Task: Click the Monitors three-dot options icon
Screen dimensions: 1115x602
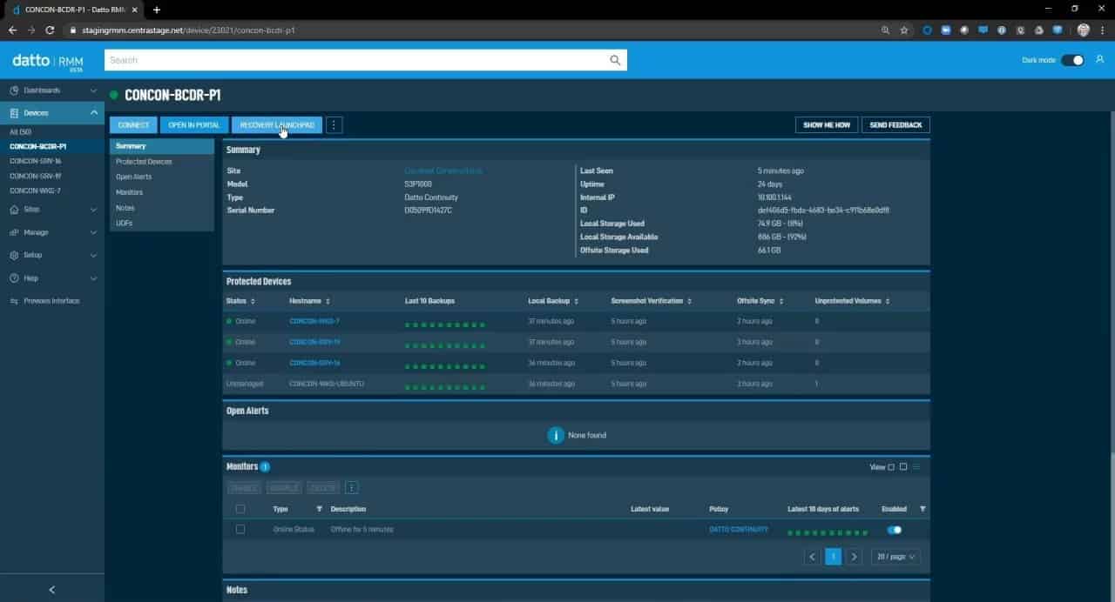Action: click(x=351, y=488)
